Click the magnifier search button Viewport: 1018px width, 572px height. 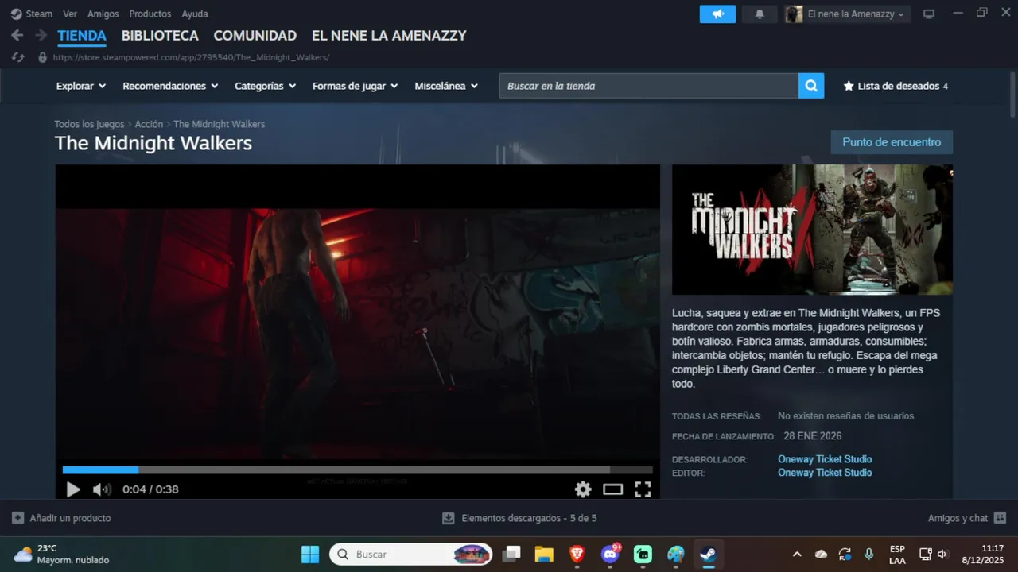point(811,86)
